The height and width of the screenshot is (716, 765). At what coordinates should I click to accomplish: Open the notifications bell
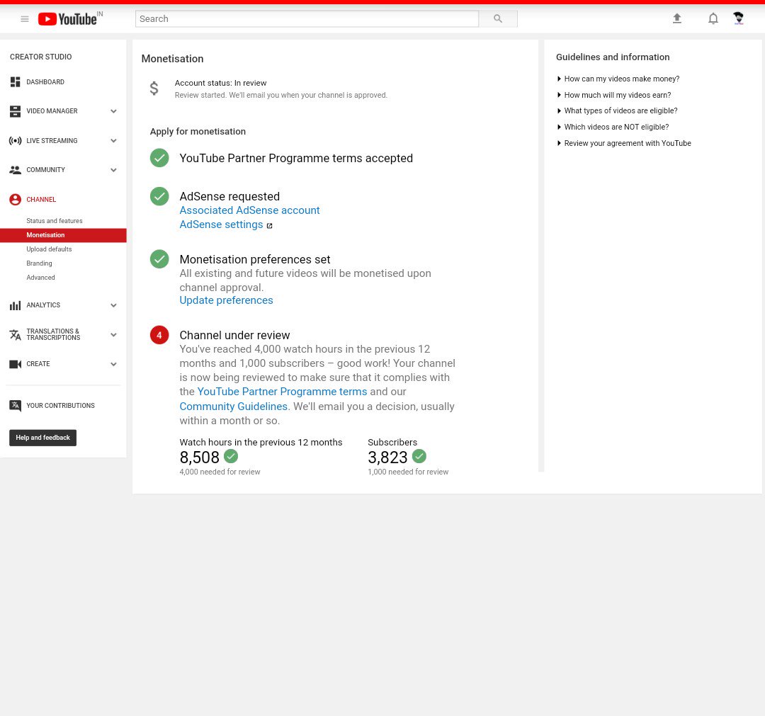pos(713,18)
